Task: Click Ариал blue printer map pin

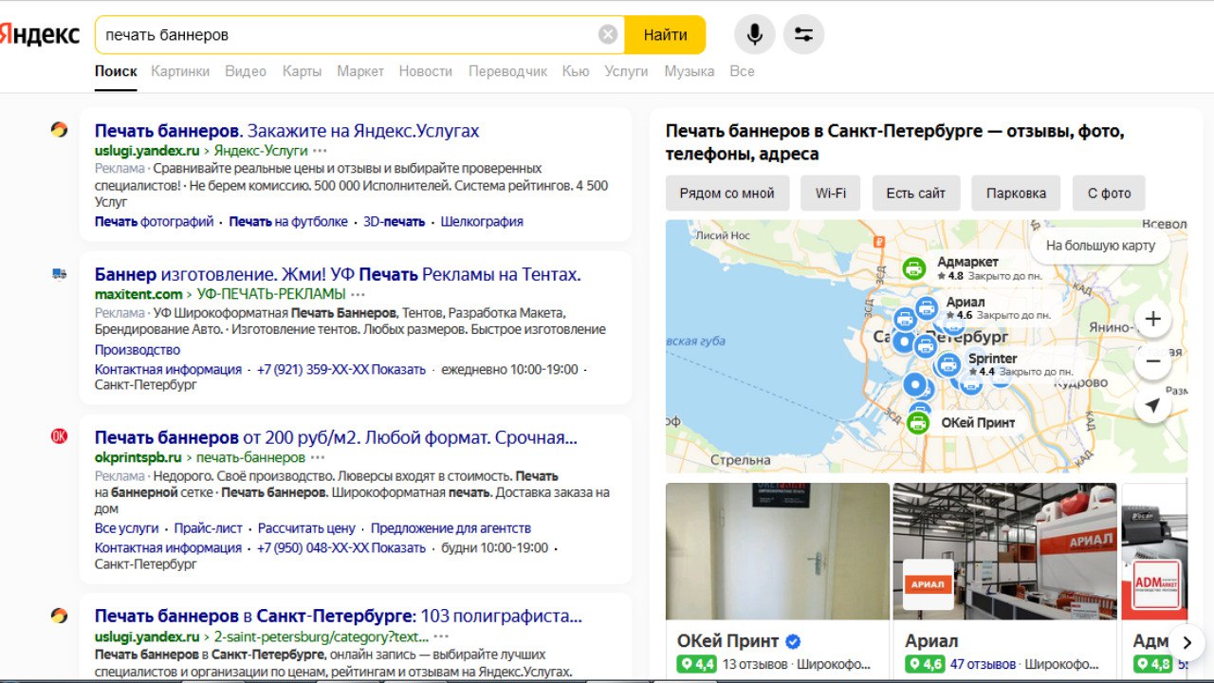Action: tap(927, 307)
